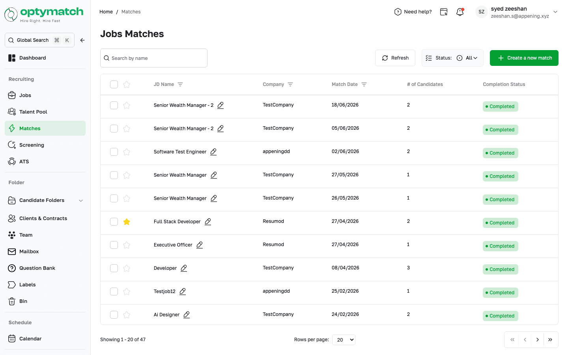Open the notifications bell
Image resolution: width=568 pixels, height=355 pixels.
click(x=460, y=12)
